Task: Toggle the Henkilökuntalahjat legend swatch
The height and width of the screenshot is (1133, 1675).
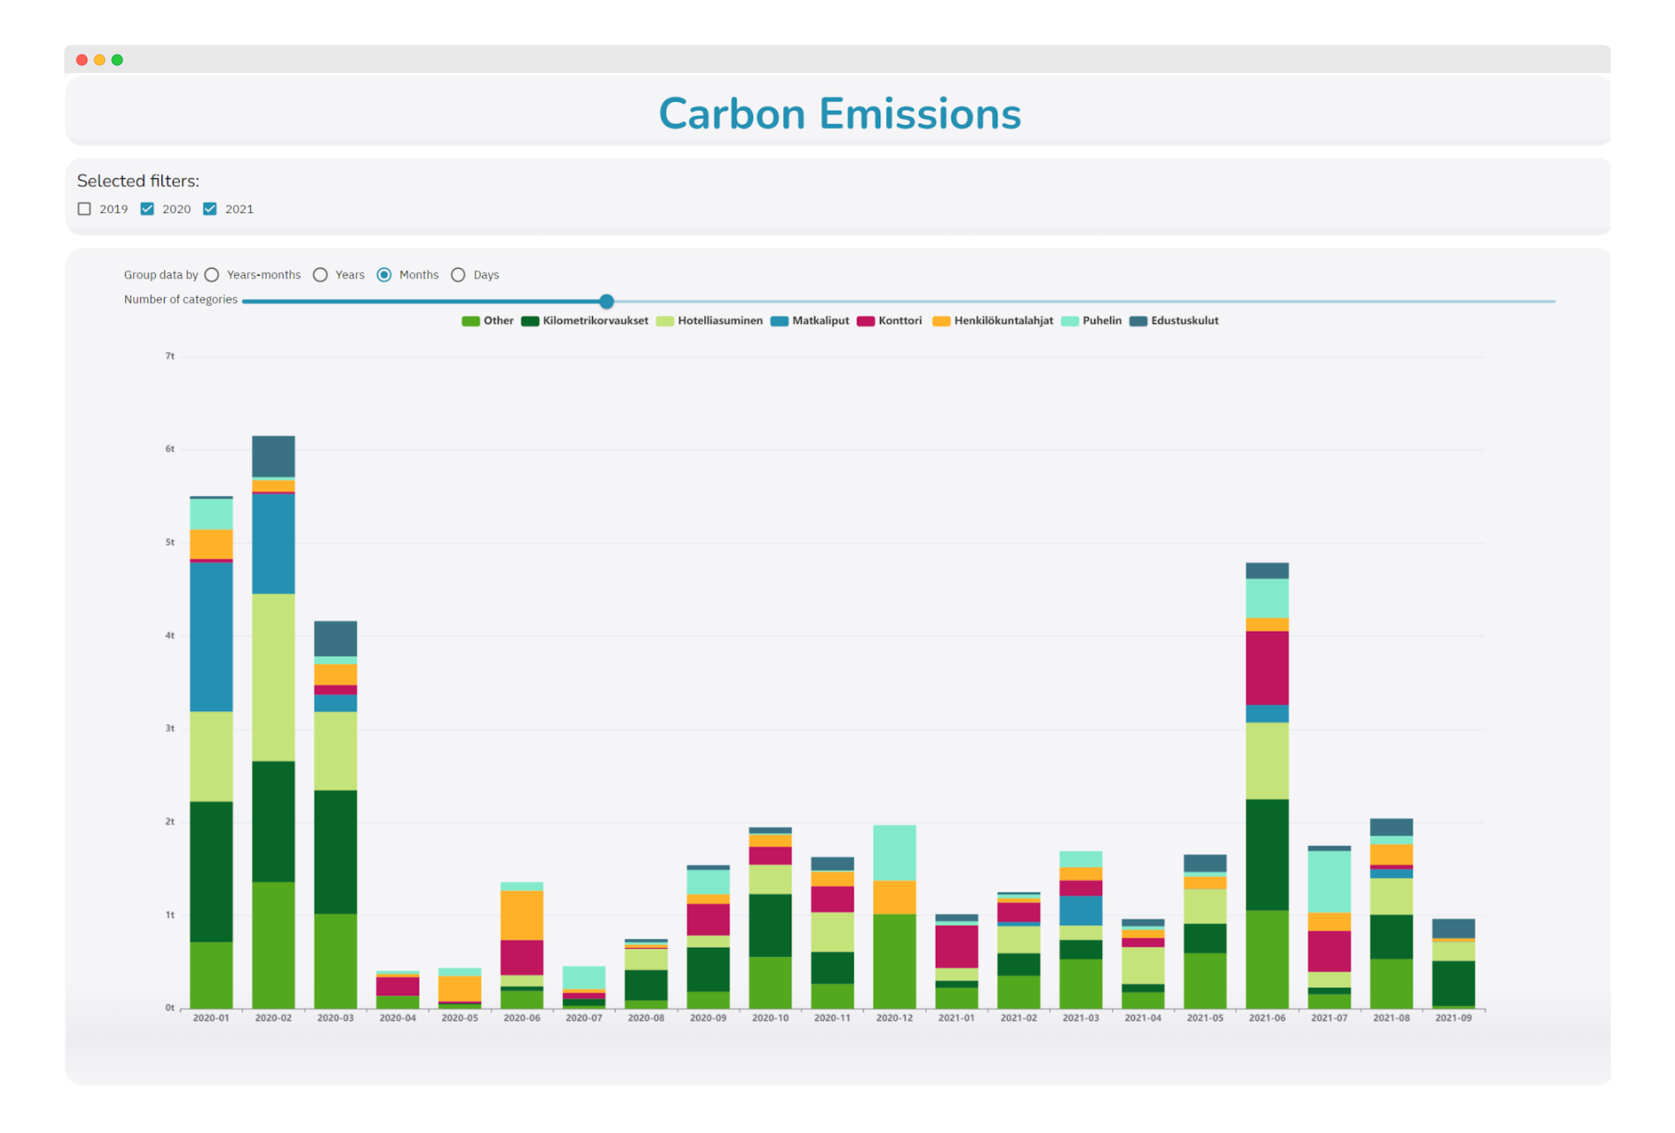Action: [941, 322]
